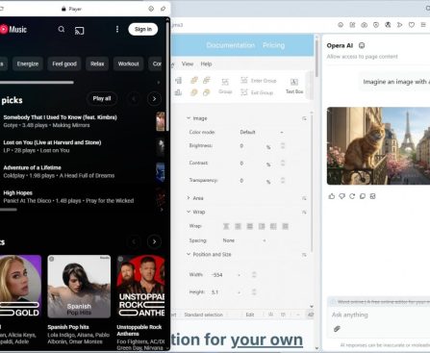Dislike the AI response with thumbs down
Image resolution: width=430 pixels, height=353 pixels.
(341, 196)
